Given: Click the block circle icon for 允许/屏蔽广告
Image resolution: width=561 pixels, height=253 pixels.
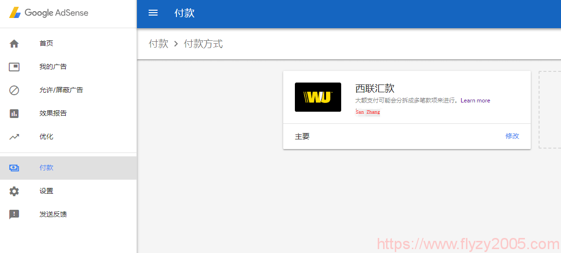Looking at the screenshot, I should tap(14, 90).
